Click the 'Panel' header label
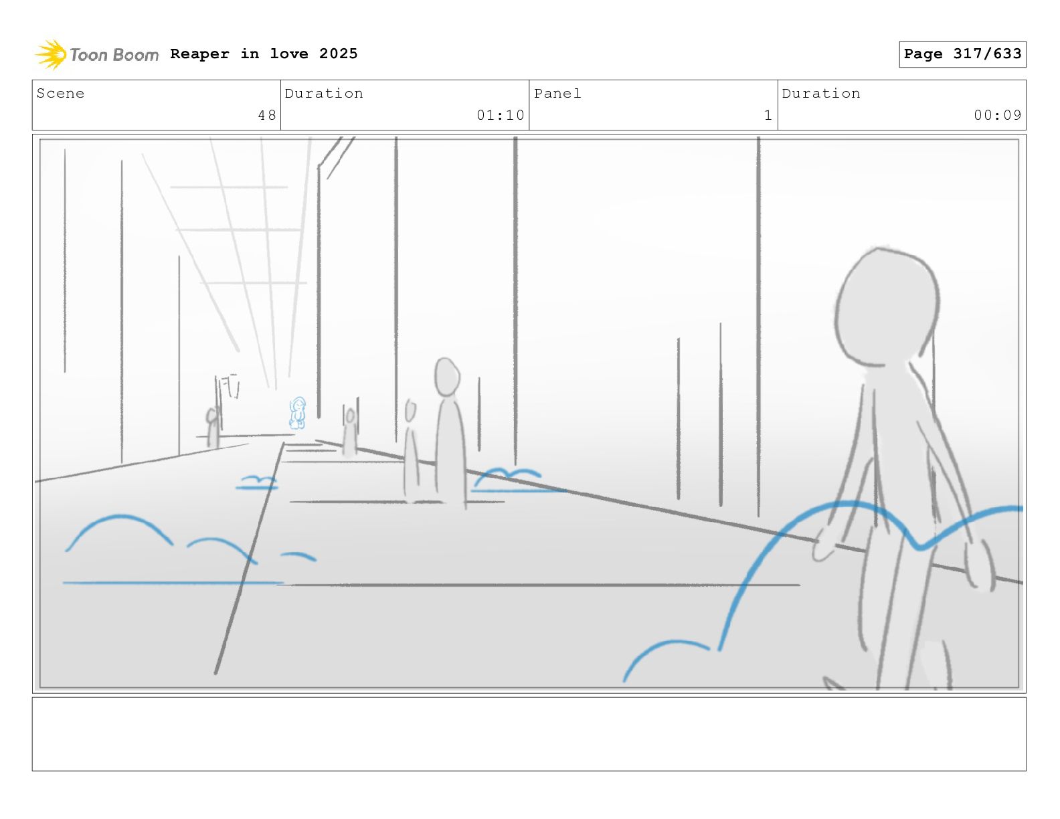 557,94
